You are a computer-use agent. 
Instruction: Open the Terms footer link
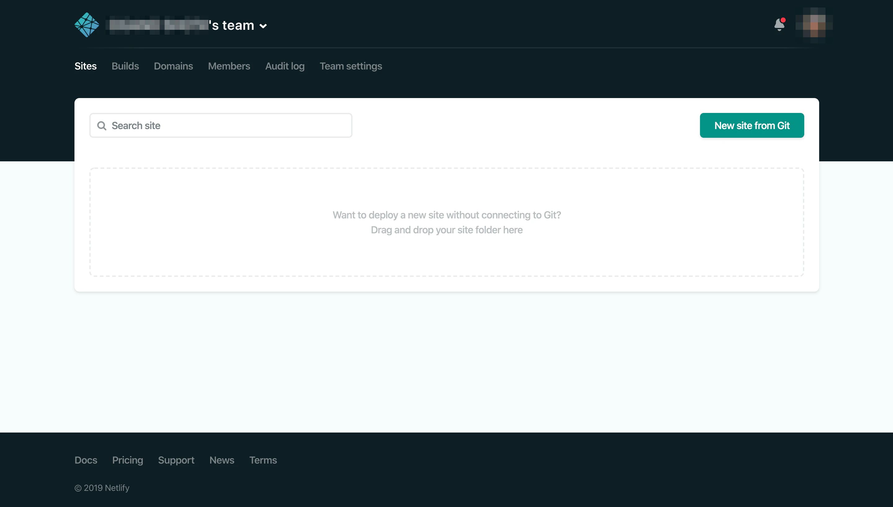tap(263, 460)
